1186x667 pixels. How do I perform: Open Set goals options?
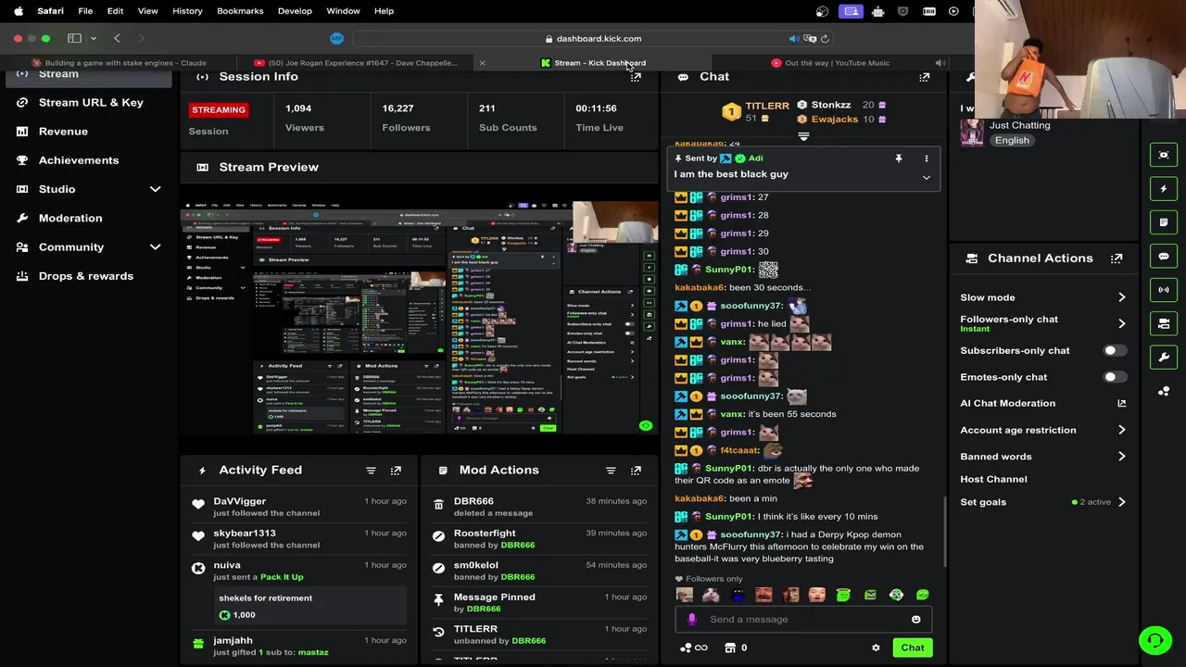pos(1043,502)
